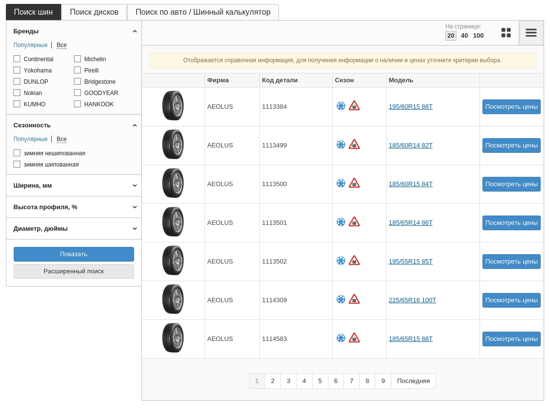Click studded tire warning icon in row 1114583
550x411 pixels.
(354, 338)
